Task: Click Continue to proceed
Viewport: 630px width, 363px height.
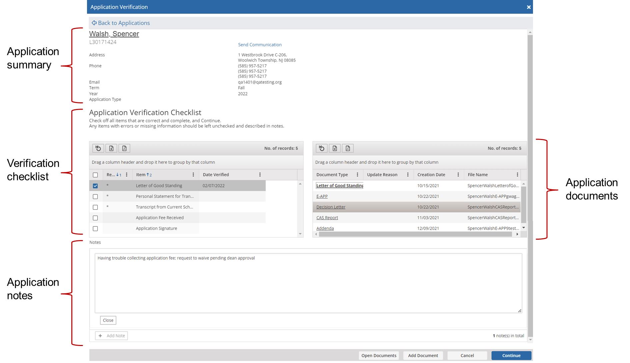Action: [x=511, y=356]
